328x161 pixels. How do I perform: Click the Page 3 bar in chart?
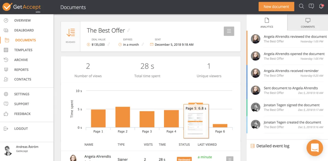point(147,119)
